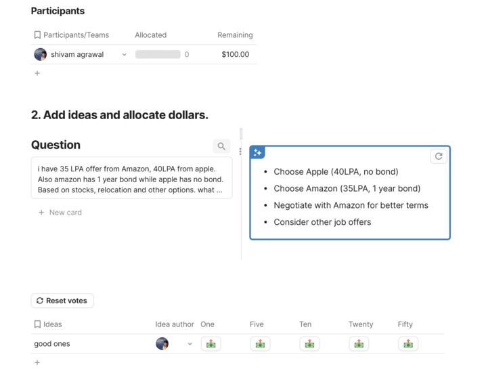Refresh the AI suggestions with reload icon
The image size is (486, 388).
pyautogui.click(x=439, y=156)
